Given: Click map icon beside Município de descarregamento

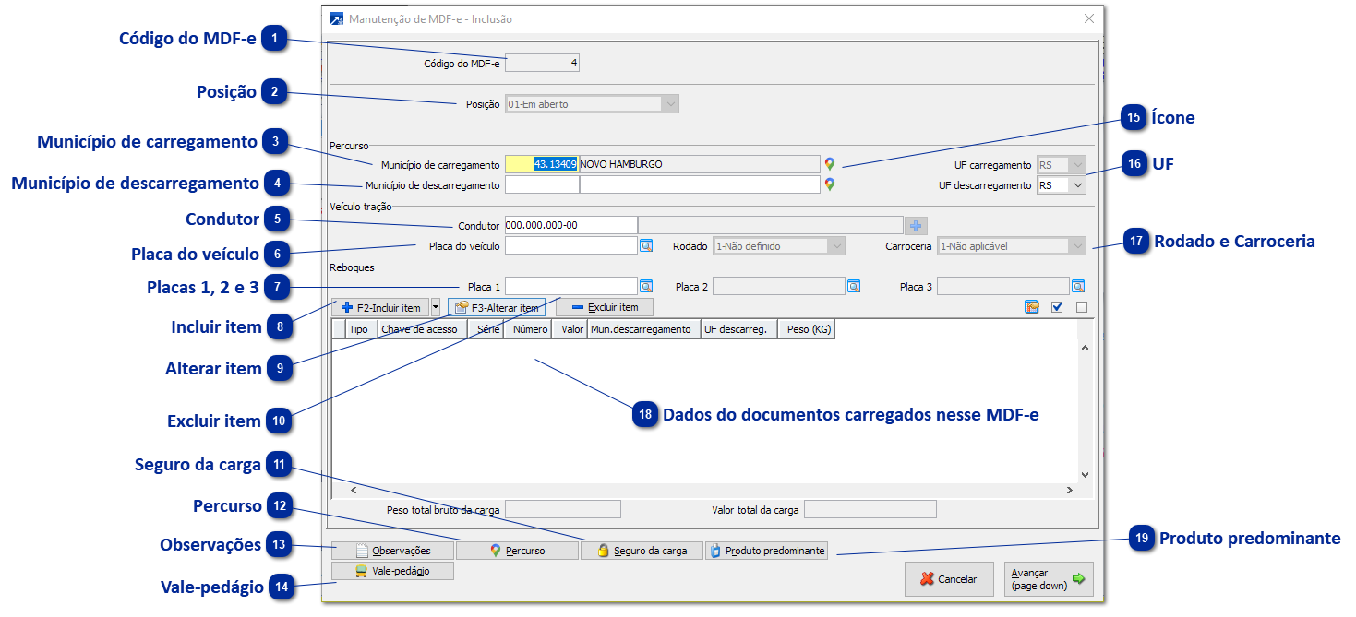Looking at the screenshot, I should point(830,184).
